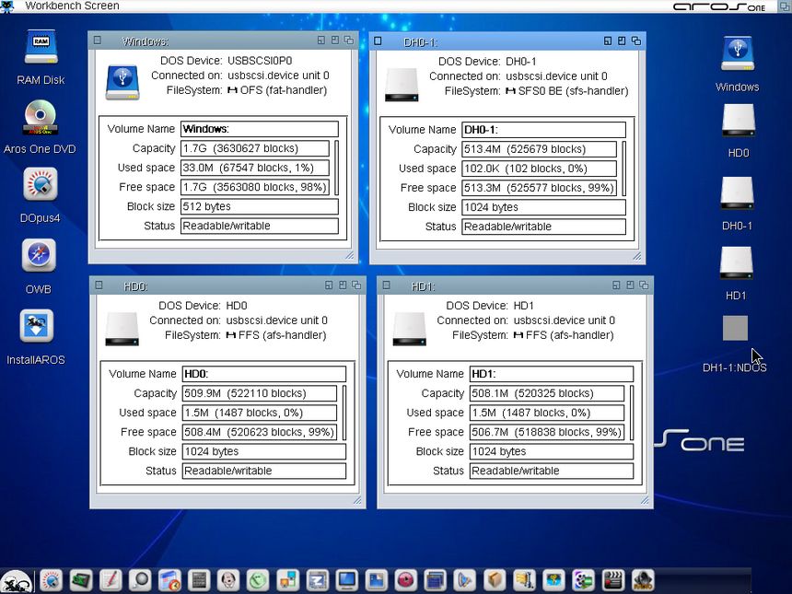Launch the clapperboard video icon in dock

(x=612, y=580)
